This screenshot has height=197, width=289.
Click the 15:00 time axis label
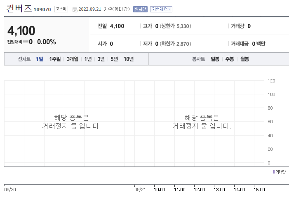point(259,190)
